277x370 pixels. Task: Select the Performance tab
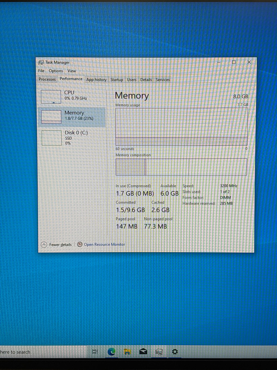tap(71, 79)
